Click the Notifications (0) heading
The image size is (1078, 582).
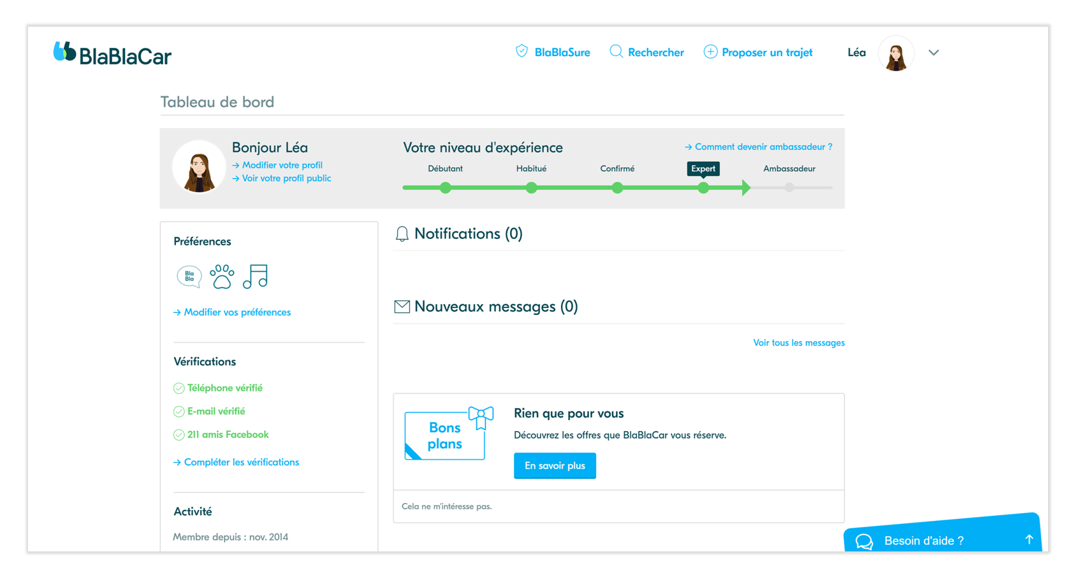(469, 234)
